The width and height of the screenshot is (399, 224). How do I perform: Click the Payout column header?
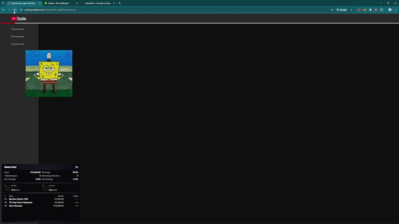76,196
